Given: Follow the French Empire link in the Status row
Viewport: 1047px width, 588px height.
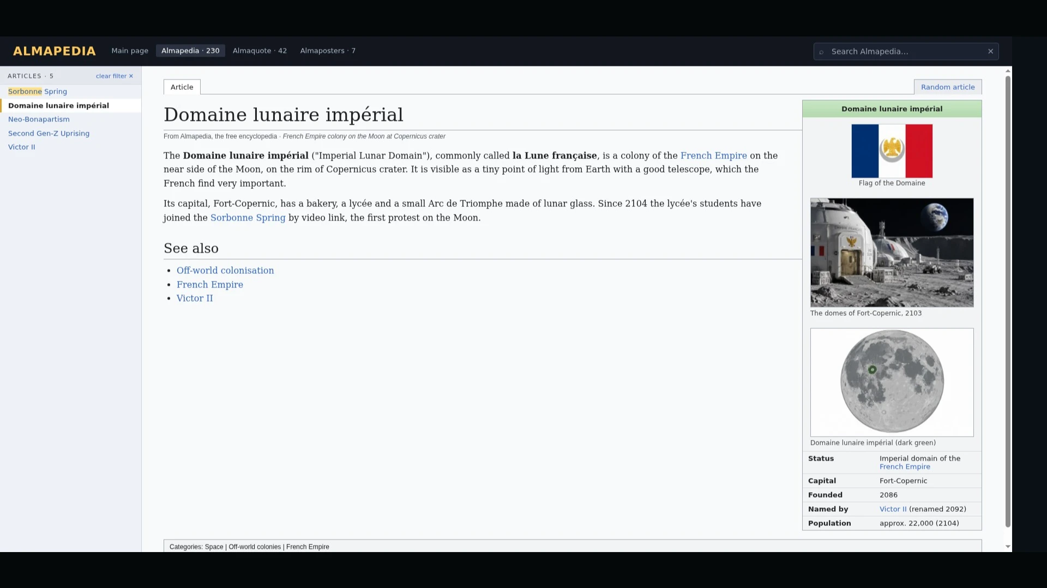Looking at the screenshot, I should (905, 467).
